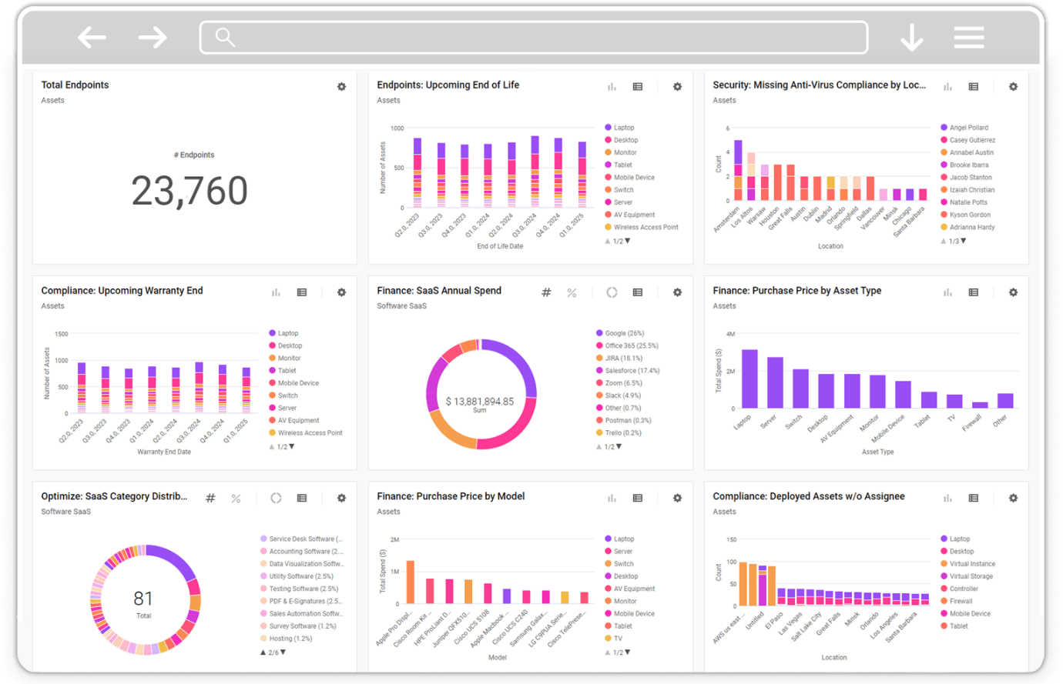The image size is (1063, 684).
Task: Toggle percent (%) display on Finance SaaS Annual Spend
Action: click(x=572, y=292)
